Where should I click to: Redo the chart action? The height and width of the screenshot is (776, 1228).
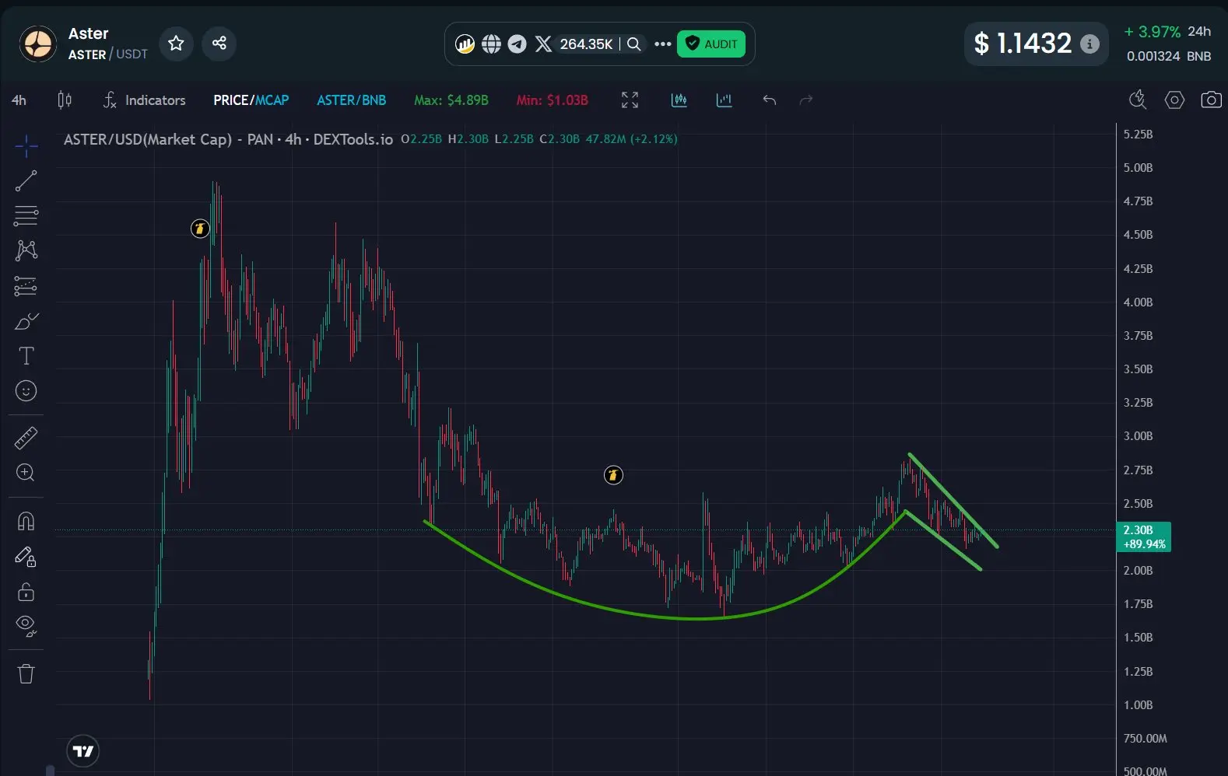click(806, 100)
